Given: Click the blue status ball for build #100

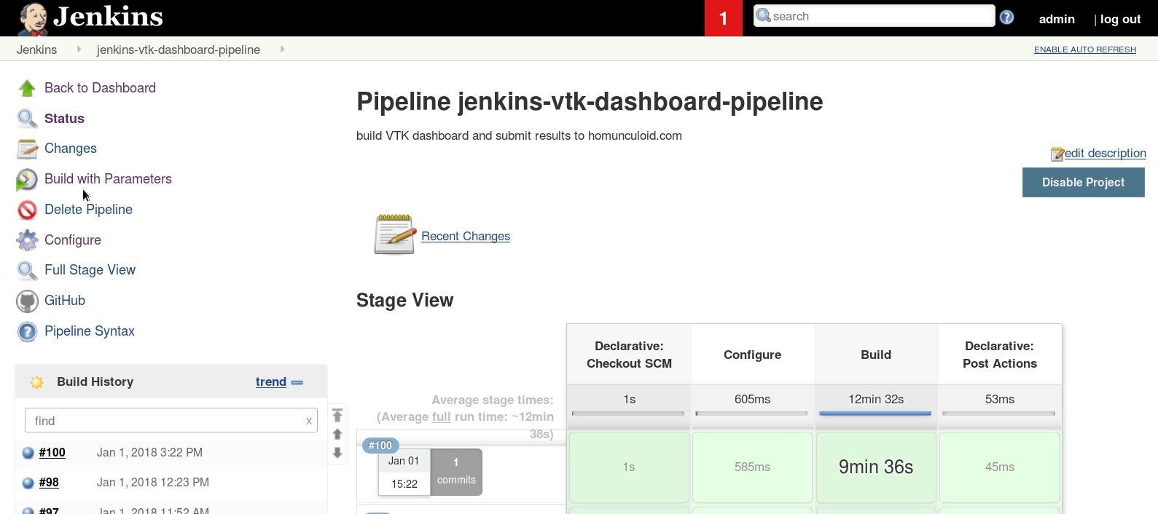Looking at the screenshot, I should pyautogui.click(x=28, y=453).
